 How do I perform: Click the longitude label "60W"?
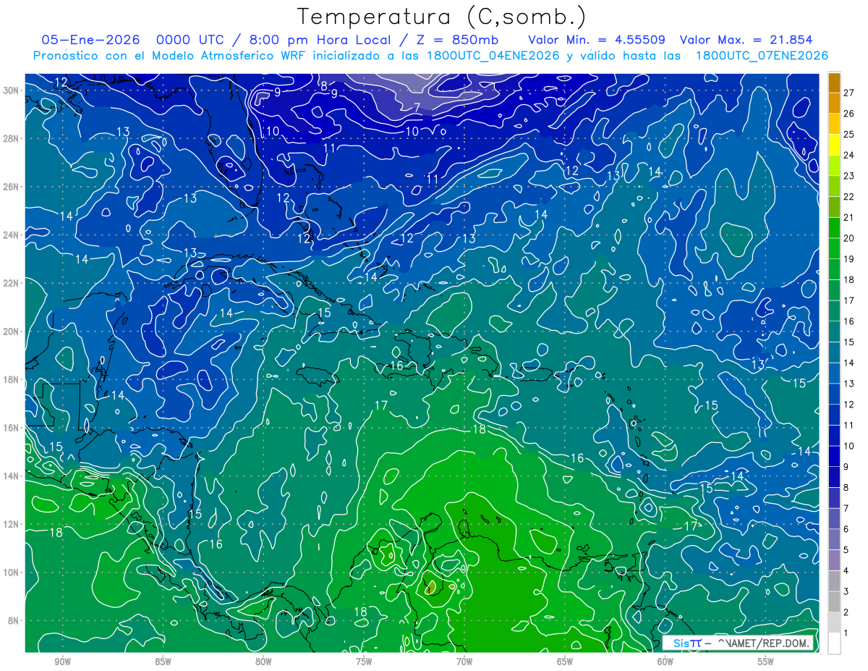tap(665, 662)
